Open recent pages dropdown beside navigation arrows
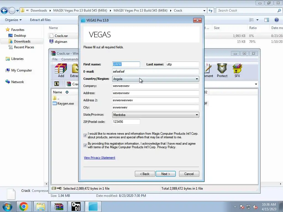This screenshot has height=212, width=283. pyautogui.click(x=17, y=11)
